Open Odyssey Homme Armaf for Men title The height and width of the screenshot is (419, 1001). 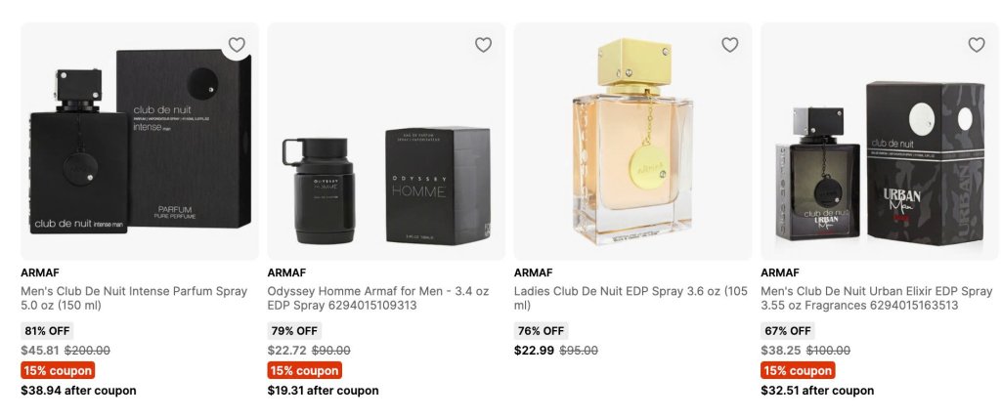[x=378, y=298]
